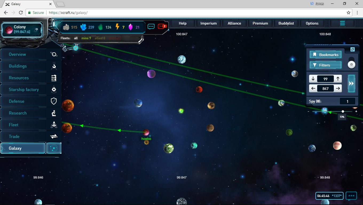
Task: Show 'all' fleets filter
Action: coord(76,38)
